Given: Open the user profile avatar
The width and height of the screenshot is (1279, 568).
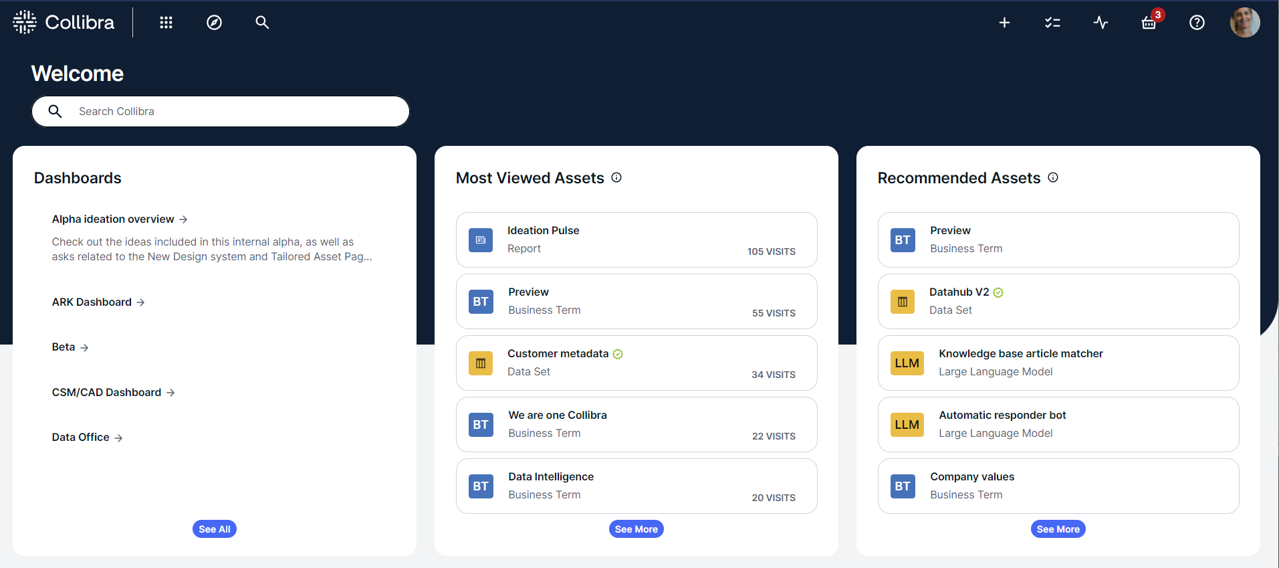Looking at the screenshot, I should pos(1244,23).
